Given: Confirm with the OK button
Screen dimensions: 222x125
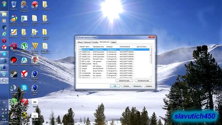Looking at the screenshot, I should [115, 86].
